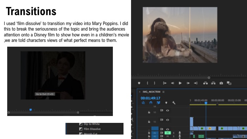Step forward one frame
247x139 pixels.
[x=188, y=83]
